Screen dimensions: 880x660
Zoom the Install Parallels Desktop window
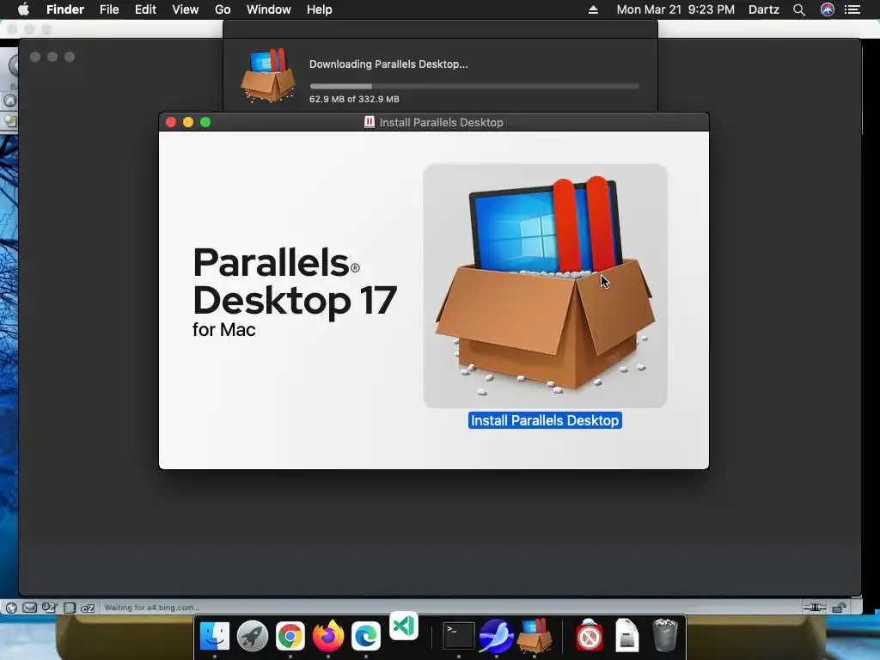click(x=205, y=122)
